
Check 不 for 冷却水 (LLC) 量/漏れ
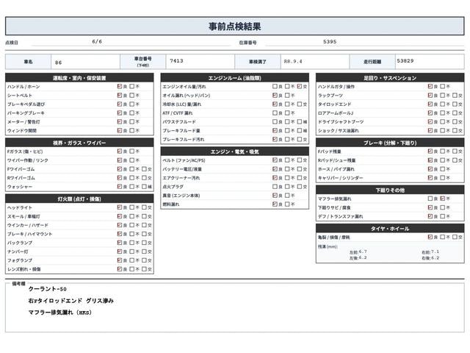(287, 104)
